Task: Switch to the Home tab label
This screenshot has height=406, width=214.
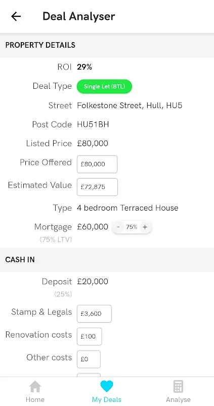Action: (35, 399)
